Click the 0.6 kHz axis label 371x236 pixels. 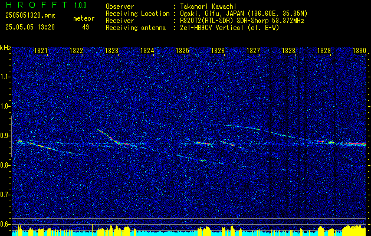point(5,224)
